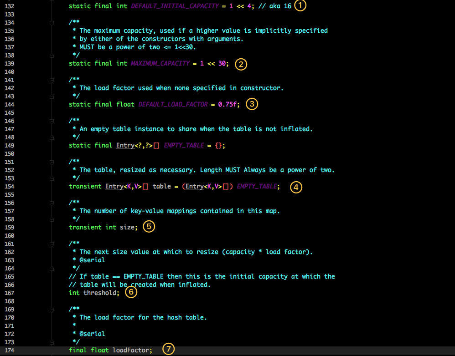This screenshot has width=455, height=356.
Task: Click the 'final' keyword on line 174
Action: (x=78, y=350)
